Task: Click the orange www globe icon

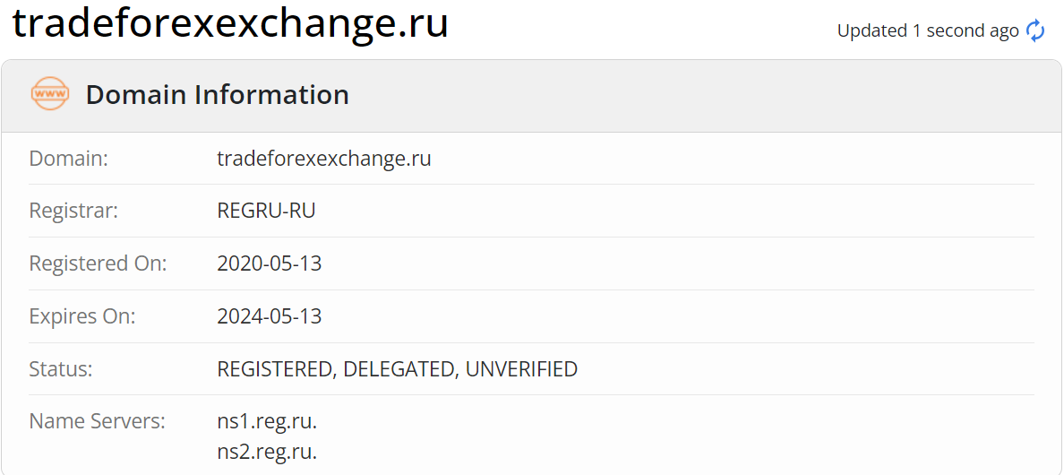Action: [50, 94]
